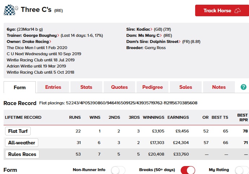Open the Quotes tab
249x174 pixels.
coord(119,87)
